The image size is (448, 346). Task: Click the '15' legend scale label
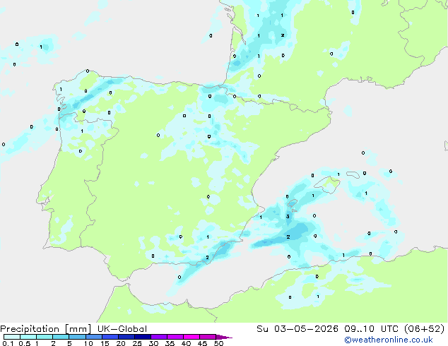(105, 343)
